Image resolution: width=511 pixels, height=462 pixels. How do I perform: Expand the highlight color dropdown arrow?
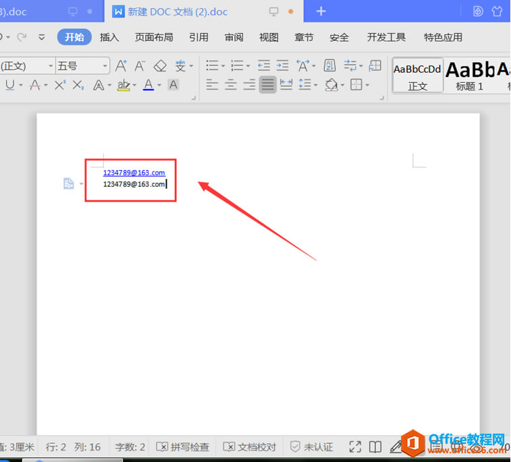[x=134, y=85]
